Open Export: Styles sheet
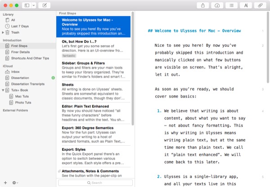This screenshot has width=270, height=187. [x=93, y=156]
